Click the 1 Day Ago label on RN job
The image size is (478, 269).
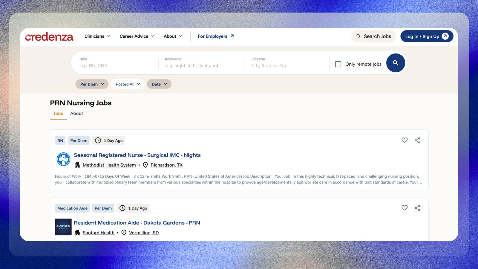[113, 140]
